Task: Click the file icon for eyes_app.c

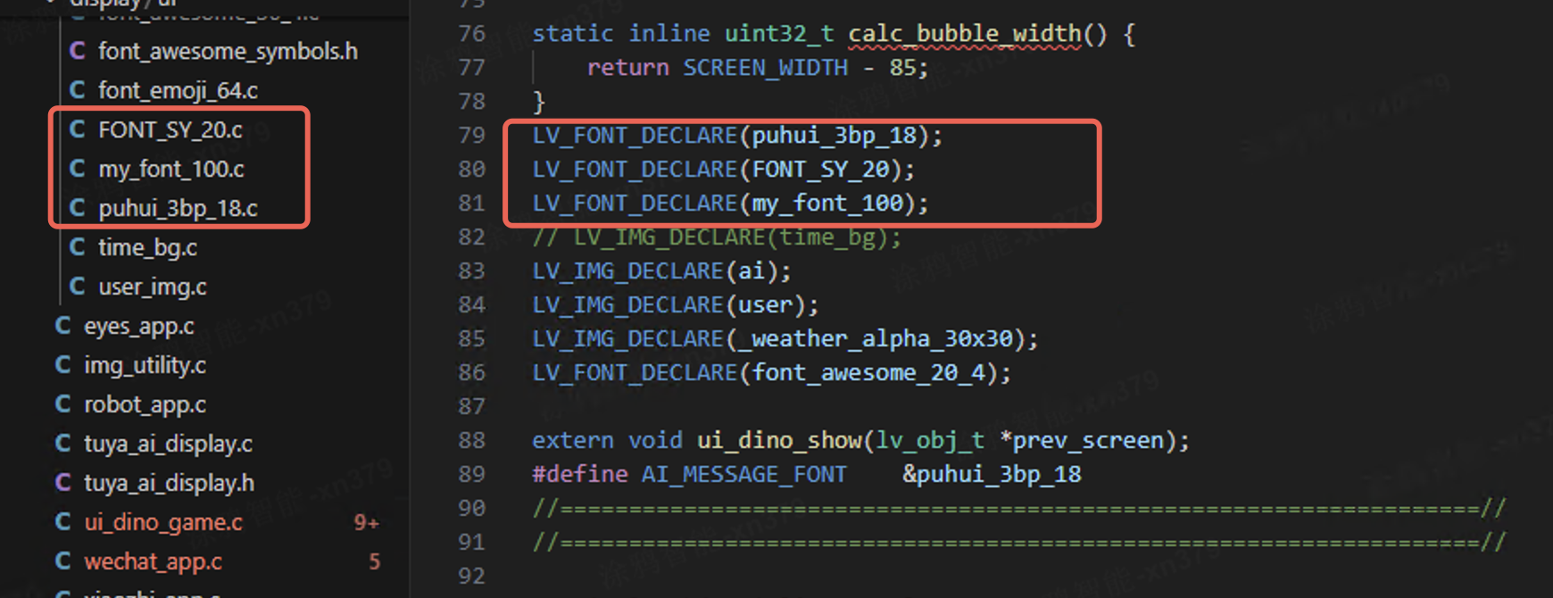Action: (63, 326)
